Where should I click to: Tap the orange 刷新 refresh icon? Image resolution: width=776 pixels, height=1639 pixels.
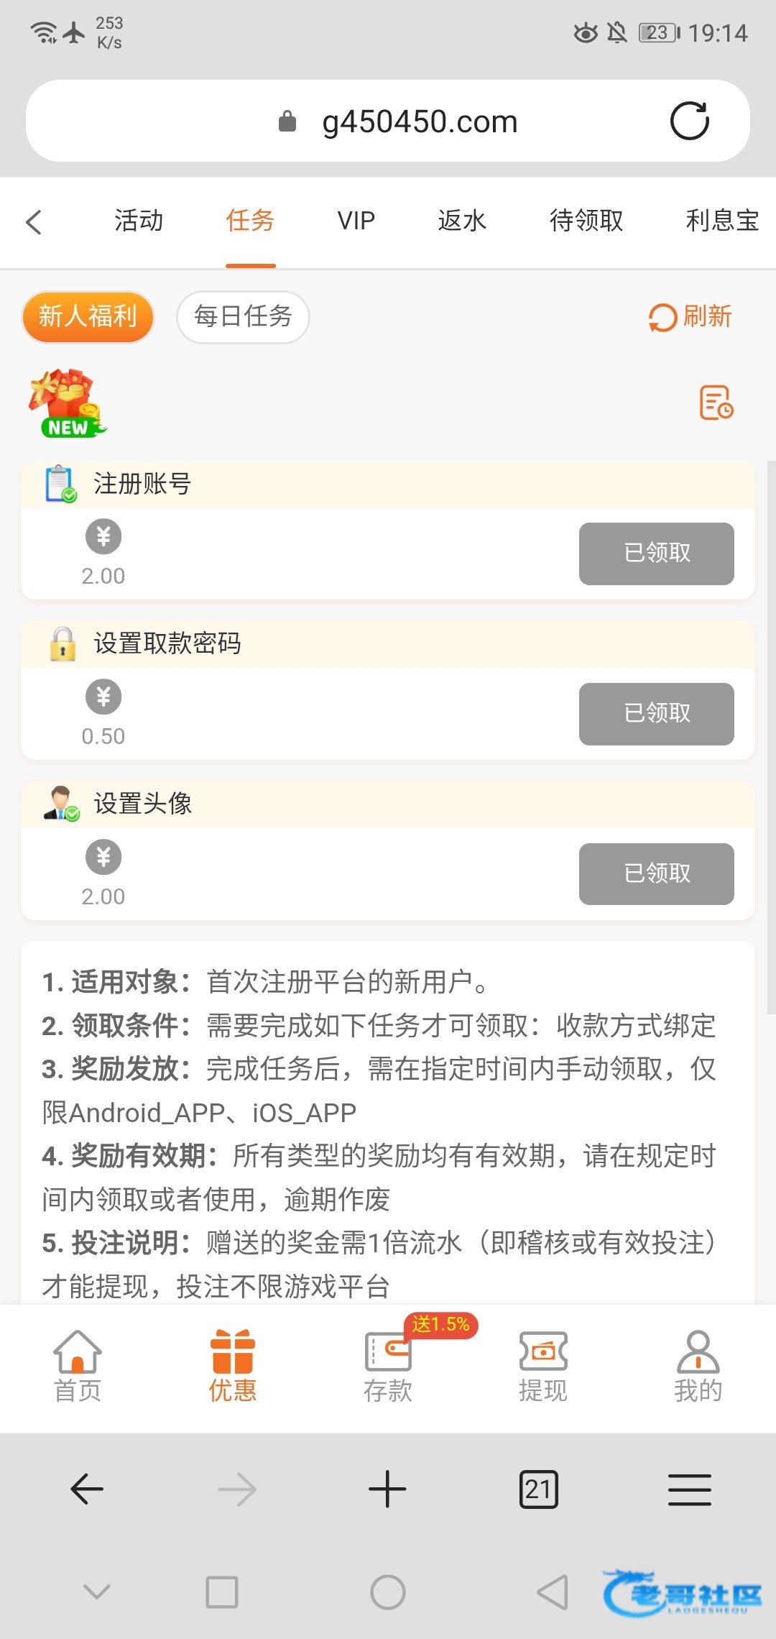click(x=662, y=317)
